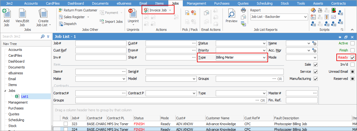Open the Invoice Job dropdown arrow
The height and width of the screenshot is (131, 357).
click(x=170, y=10)
